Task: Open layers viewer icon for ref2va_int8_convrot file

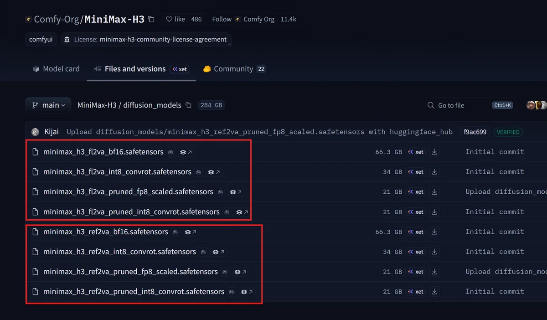Action: click(x=218, y=252)
